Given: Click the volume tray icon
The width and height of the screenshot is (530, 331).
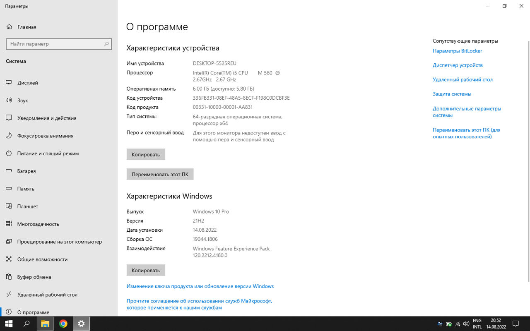Looking at the screenshot, I should click(x=466, y=324).
